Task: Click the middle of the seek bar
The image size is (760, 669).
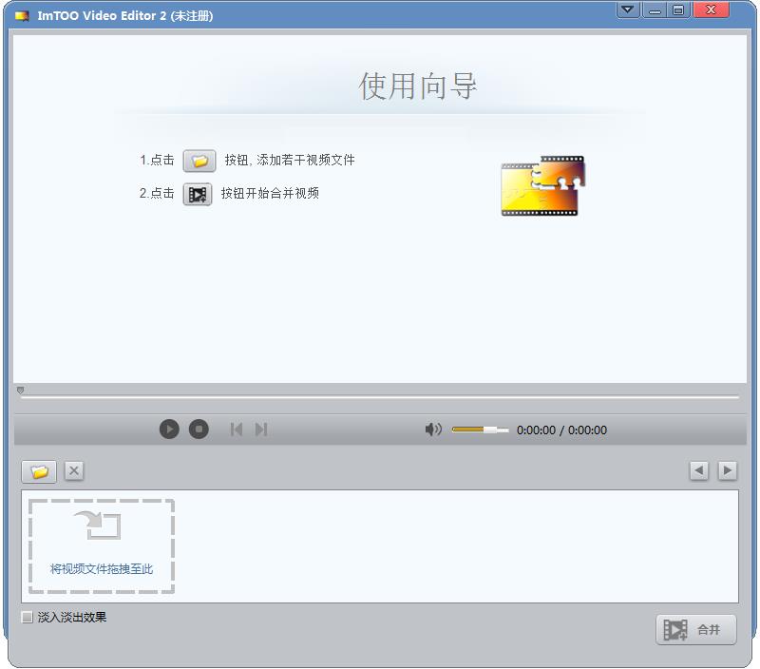Action: coord(380,397)
